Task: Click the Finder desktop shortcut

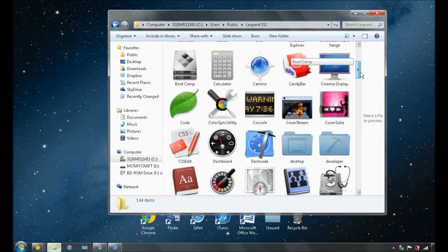Action: 173,223
